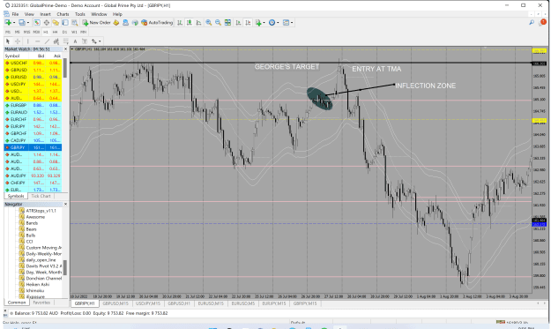Switch timeframe to M15
The height and width of the screenshot is (329, 551).
pos(26,32)
